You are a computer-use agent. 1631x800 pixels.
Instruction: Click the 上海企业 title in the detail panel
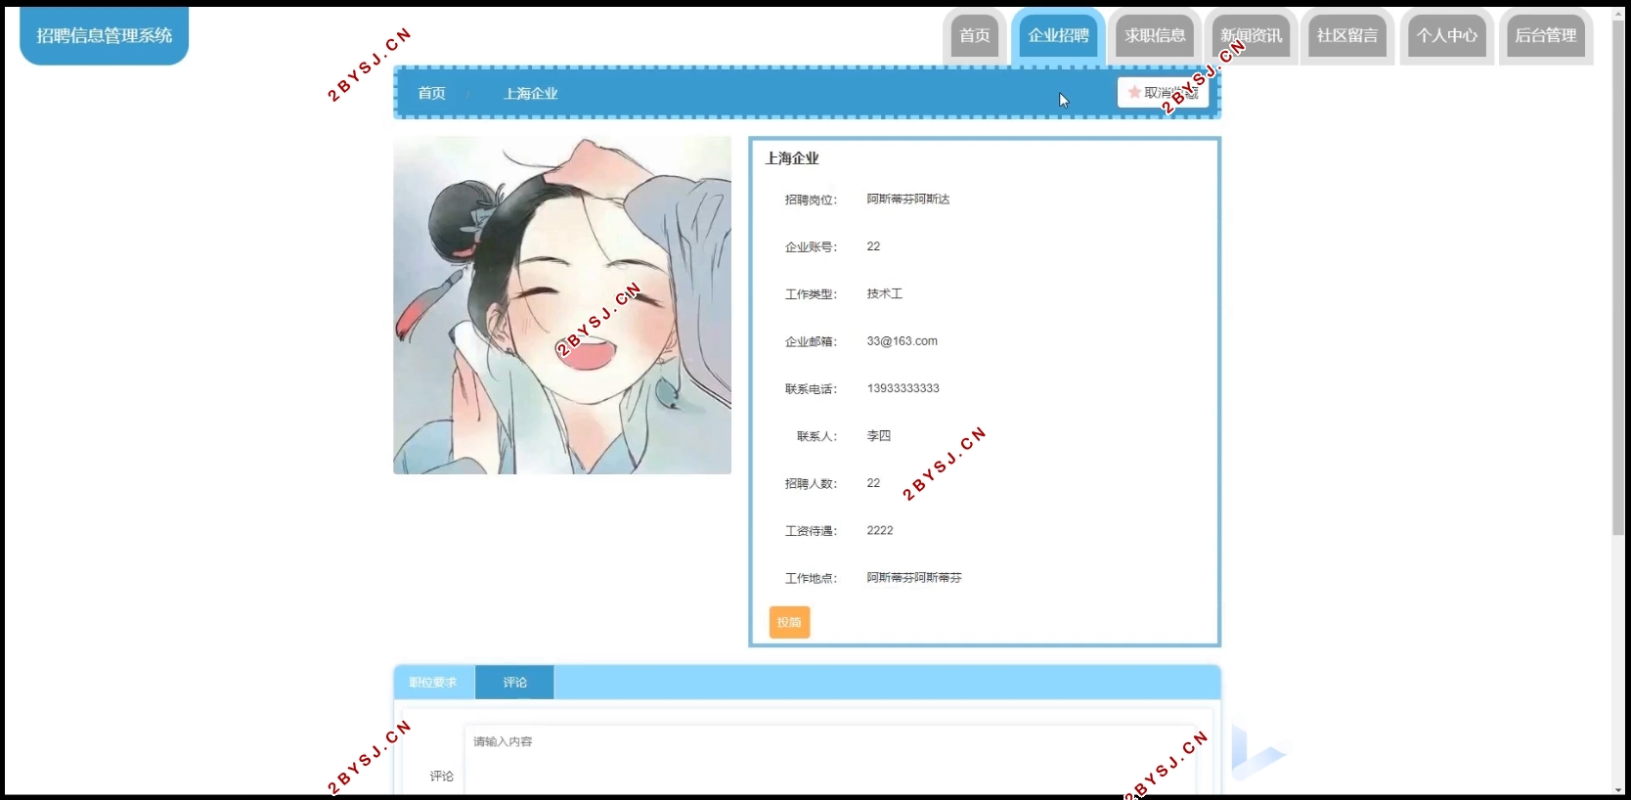pyautogui.click(x=792, y=158)
